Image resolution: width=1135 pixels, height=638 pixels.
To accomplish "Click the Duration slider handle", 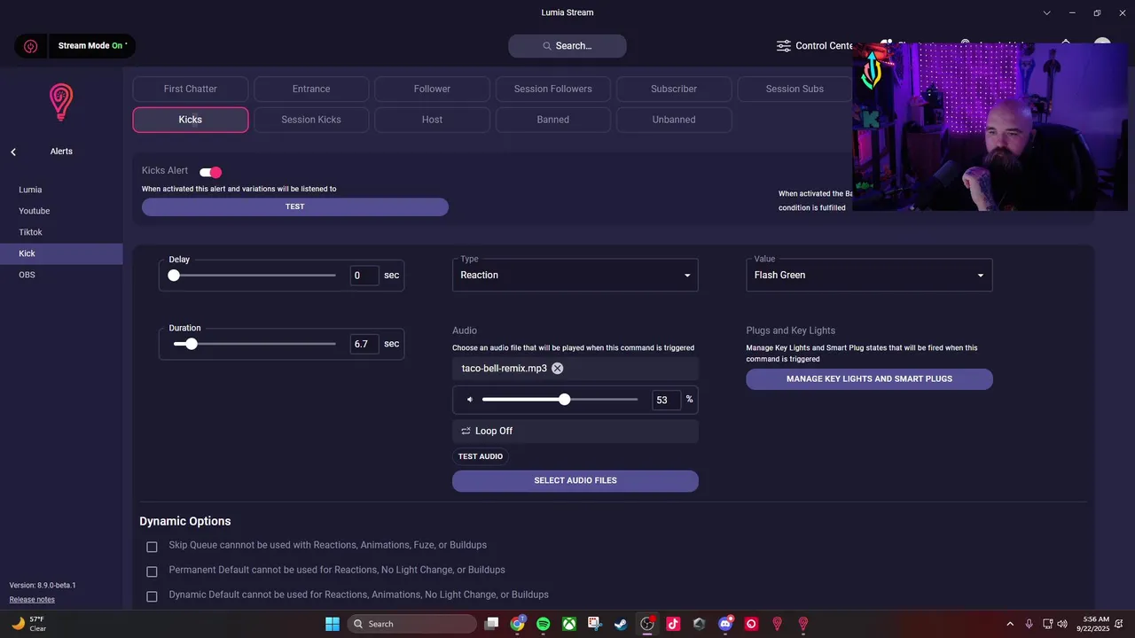I will (192, 344).
